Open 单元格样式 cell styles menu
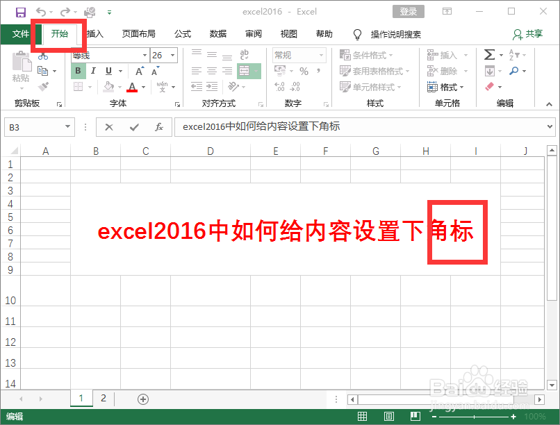This screenshot has height=425, width=560. pos(370,87)
